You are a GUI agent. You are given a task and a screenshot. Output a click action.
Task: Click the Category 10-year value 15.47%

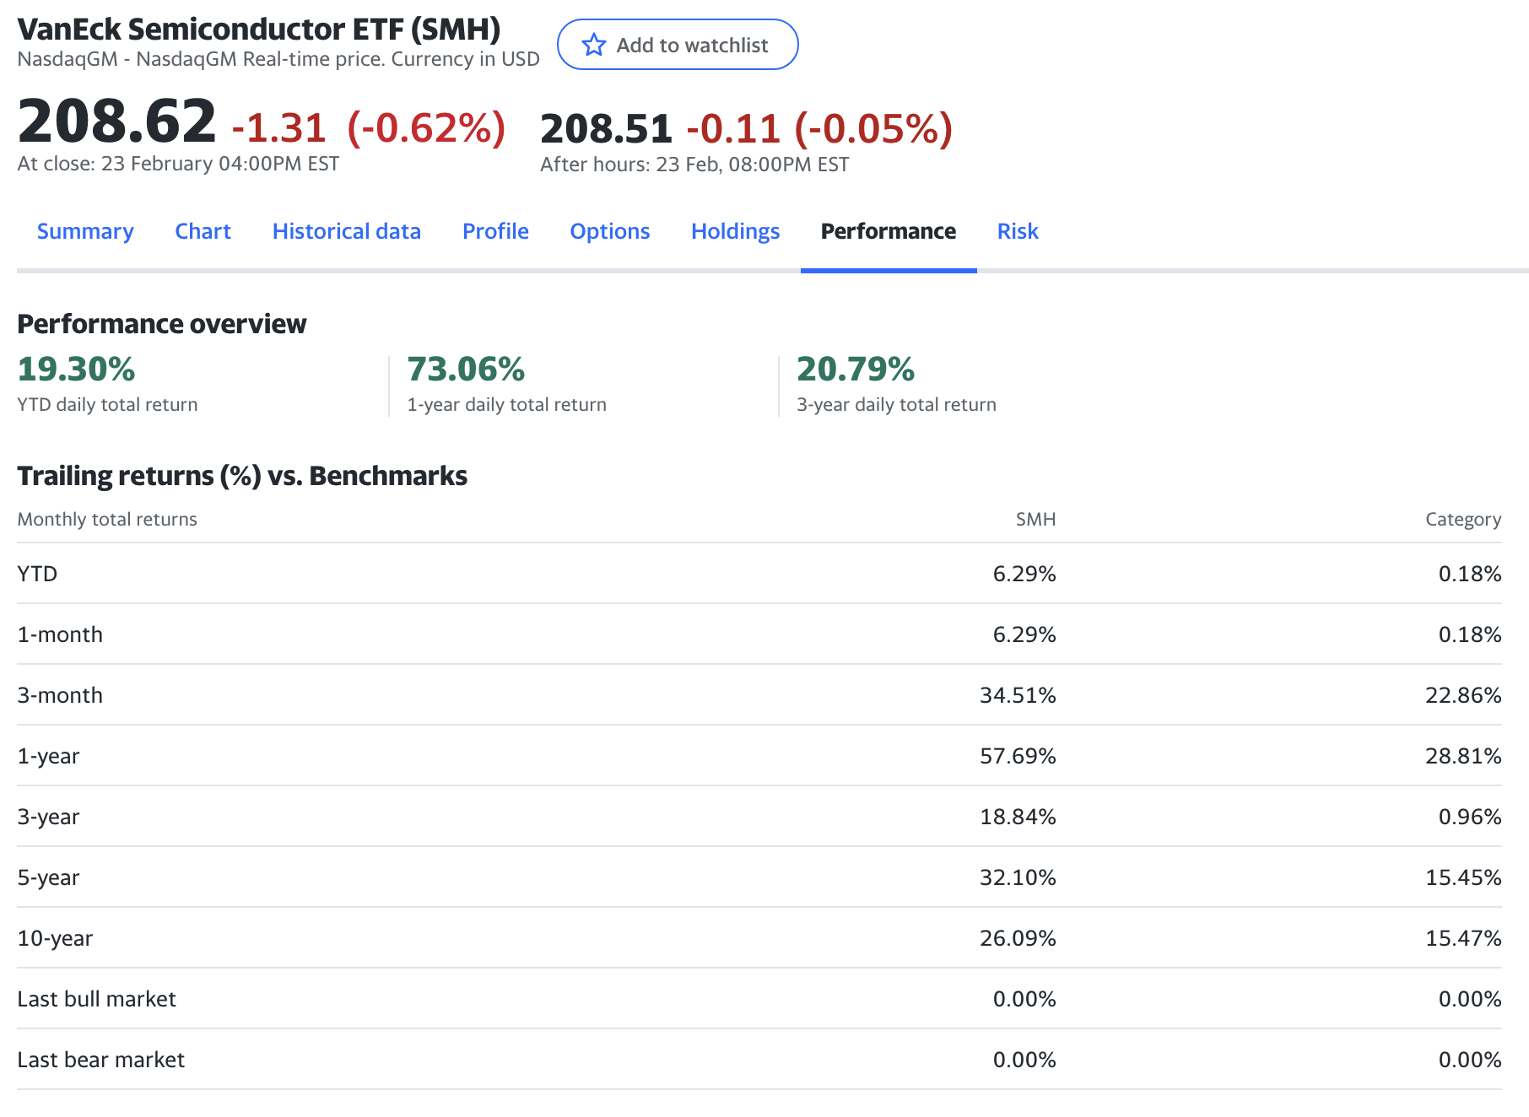[x=1463, y=938]
